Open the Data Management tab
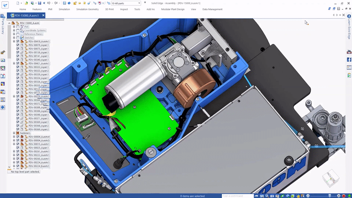 pos(212,9)
